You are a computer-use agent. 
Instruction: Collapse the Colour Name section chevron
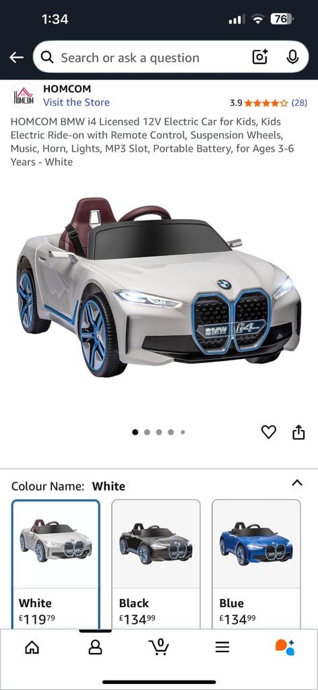pyautogui.click(x=297, y=482)
